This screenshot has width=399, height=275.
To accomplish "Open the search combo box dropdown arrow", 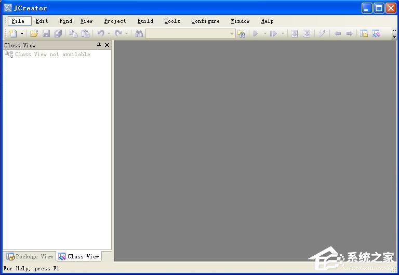I will pyautogui.click(x=232, y=34).
